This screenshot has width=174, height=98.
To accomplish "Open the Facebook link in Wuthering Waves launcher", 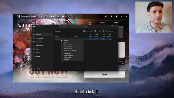I will click(x=42, y=16).
